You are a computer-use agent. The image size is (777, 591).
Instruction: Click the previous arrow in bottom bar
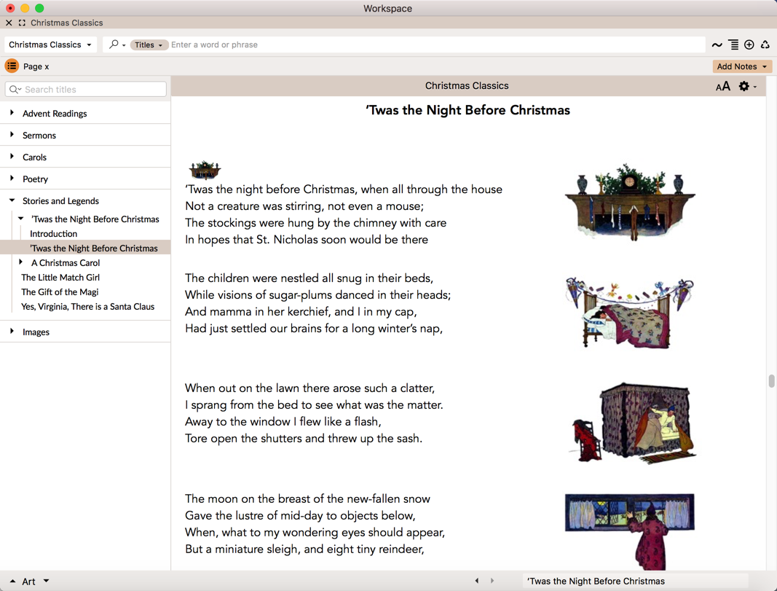[477, 581]
